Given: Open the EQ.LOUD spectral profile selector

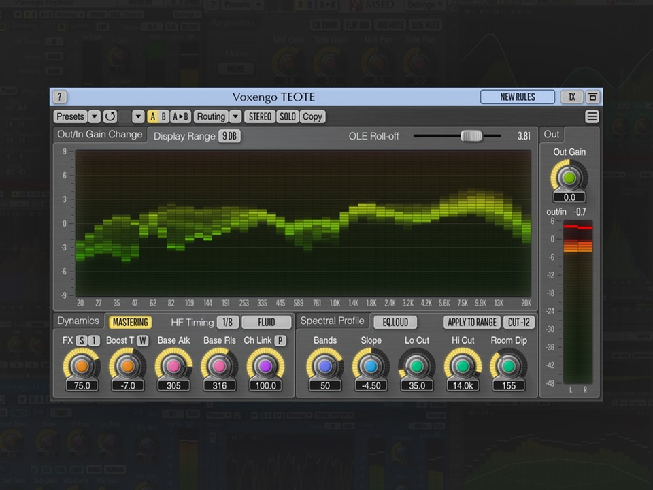Looking at the screenshot, I should 396,322.
